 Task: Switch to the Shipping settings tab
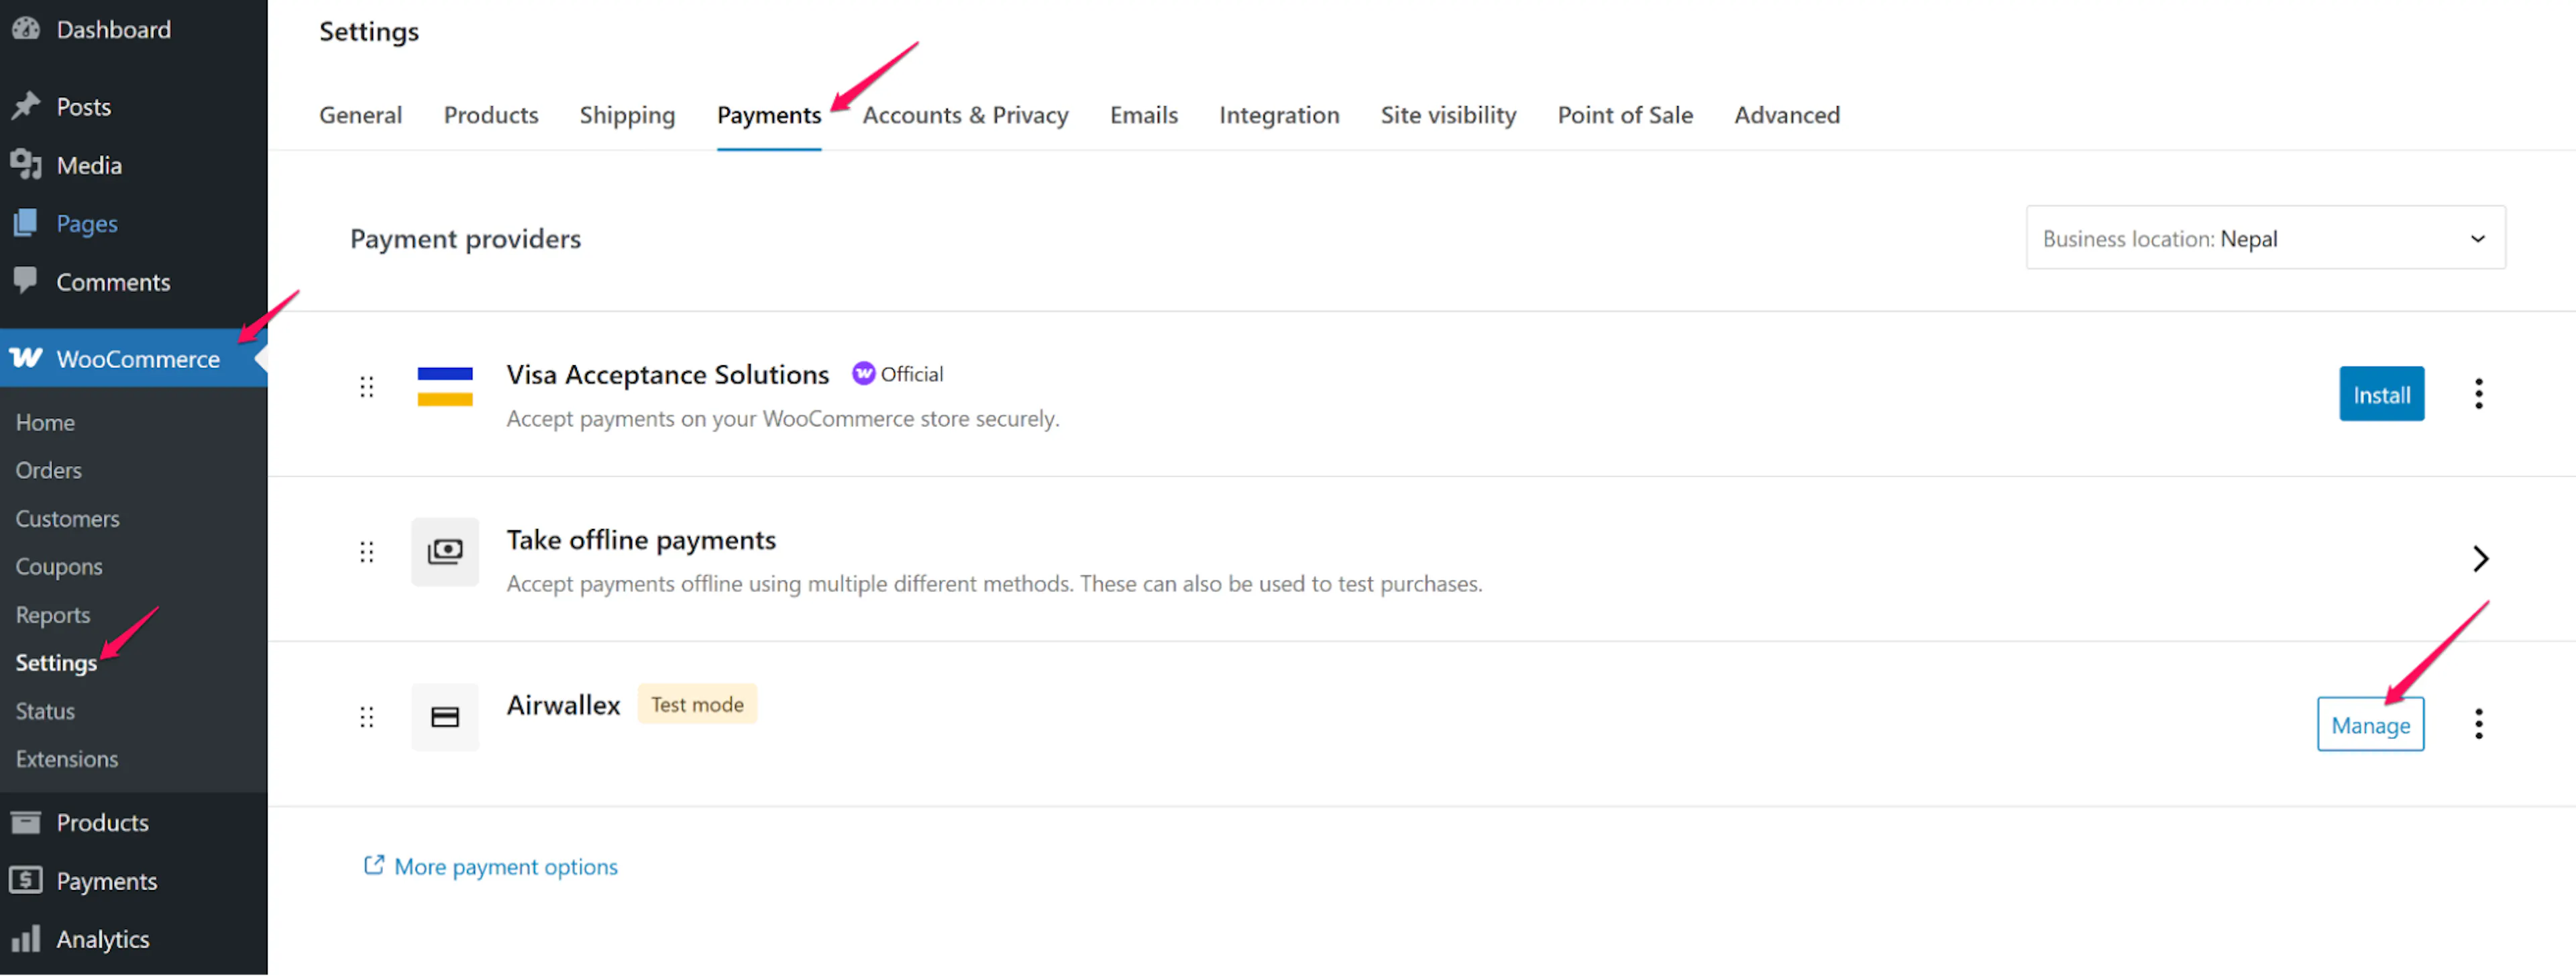tap(627, 115)
